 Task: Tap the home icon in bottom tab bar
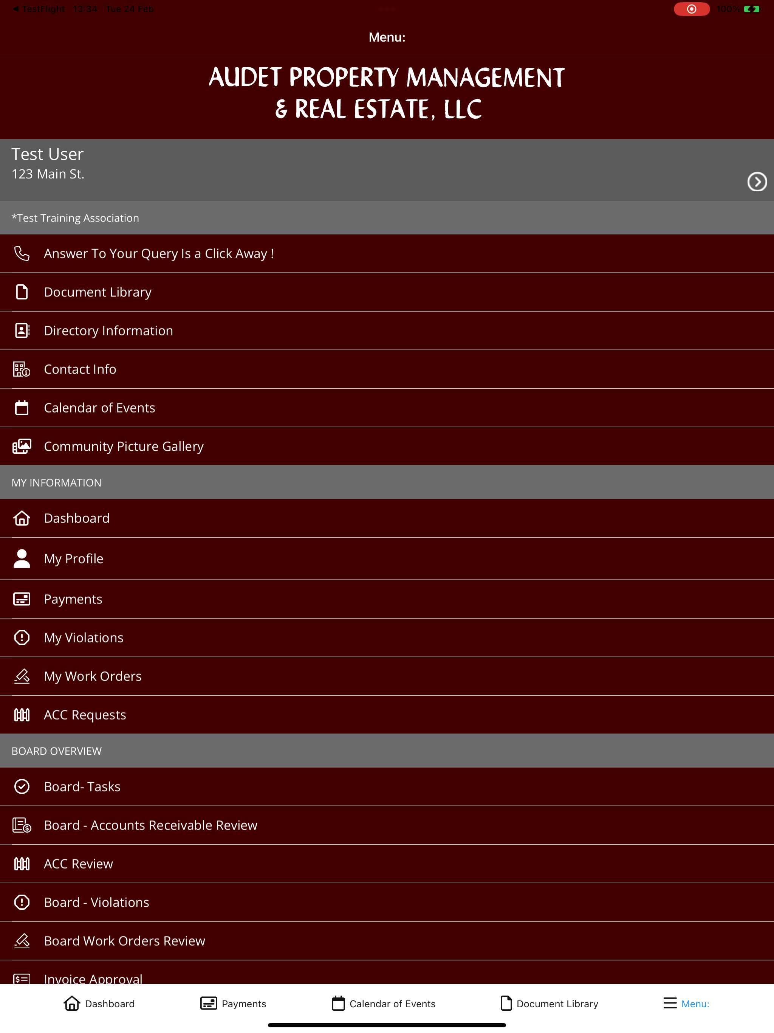[72, 1003]
